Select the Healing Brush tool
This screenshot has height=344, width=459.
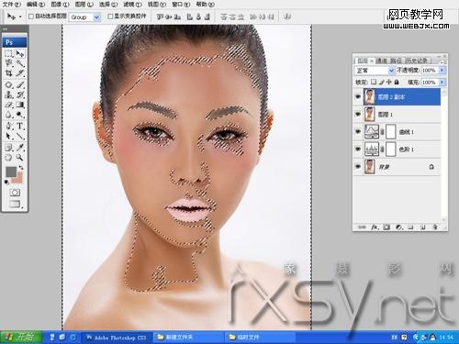click(9, 84)
